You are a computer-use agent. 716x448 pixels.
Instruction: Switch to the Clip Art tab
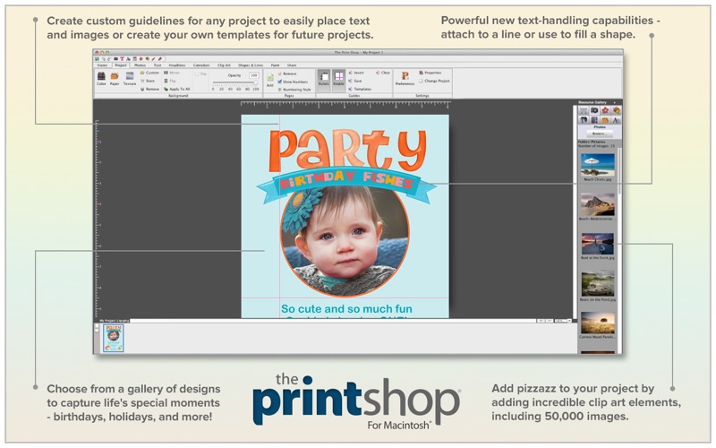tap(222, 65)
